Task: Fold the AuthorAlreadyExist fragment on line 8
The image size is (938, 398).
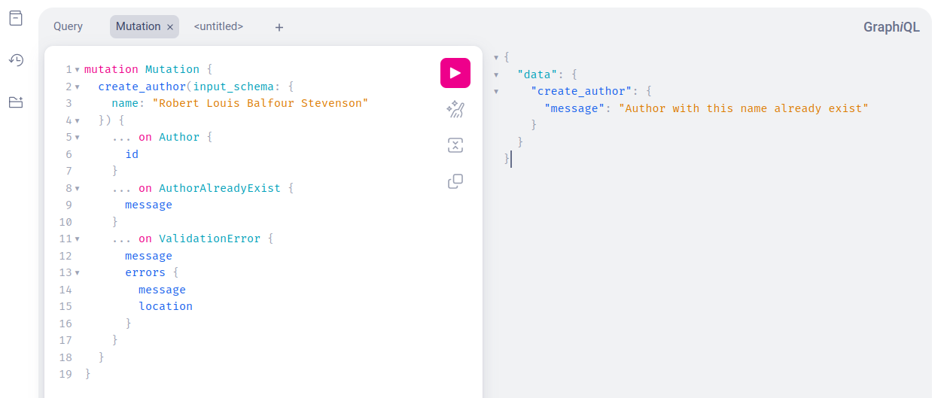Action: point(78,188)
